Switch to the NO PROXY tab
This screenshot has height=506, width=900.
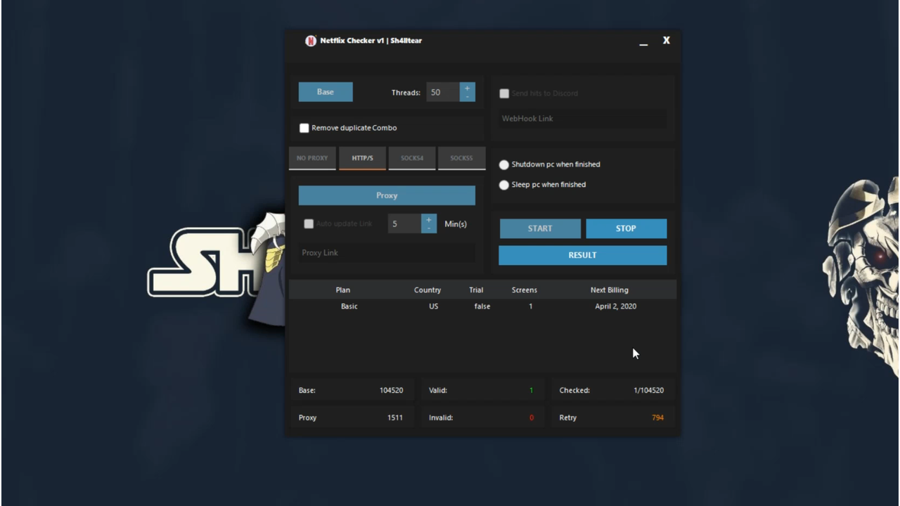point(312,158)
